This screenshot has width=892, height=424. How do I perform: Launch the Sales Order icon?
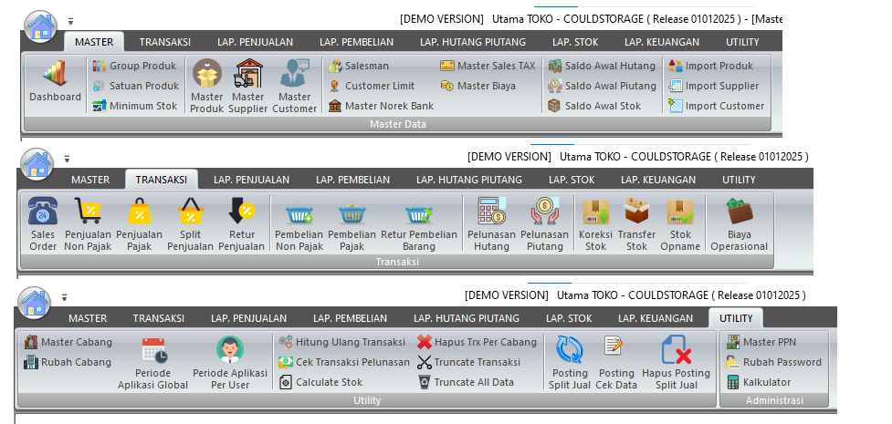click(42, 213)
